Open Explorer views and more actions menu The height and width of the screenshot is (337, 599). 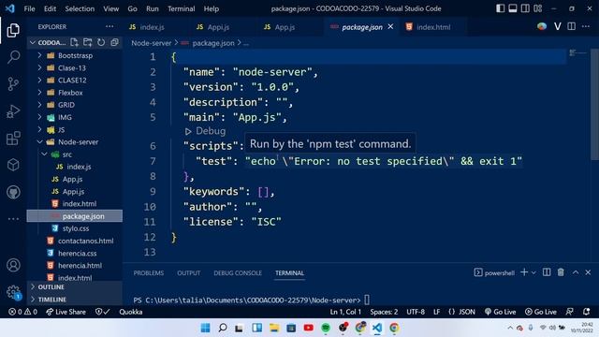click(x=110, y=27)
